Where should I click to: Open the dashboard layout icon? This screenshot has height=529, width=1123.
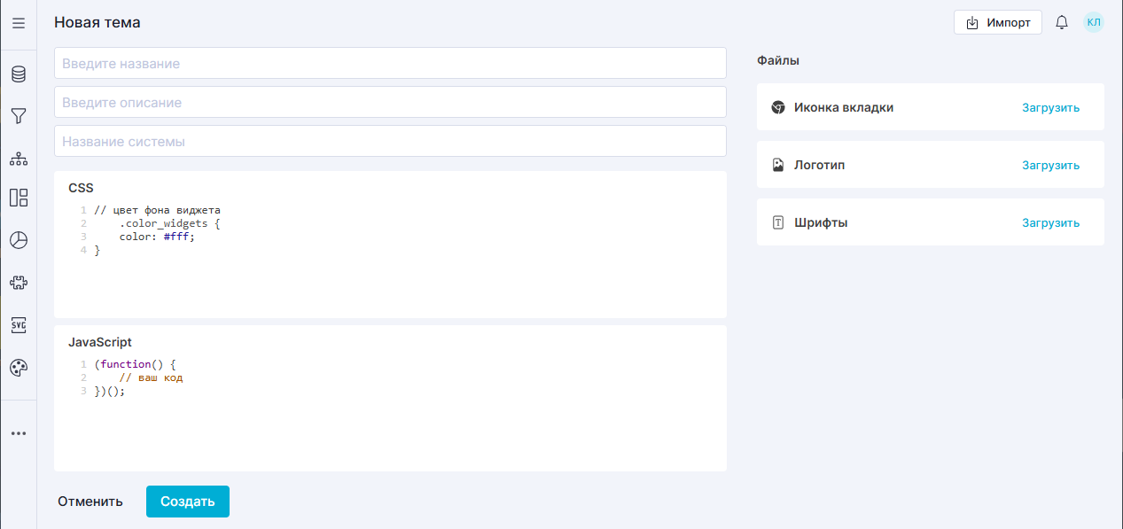pyautogui.click(x=19, y=198)
